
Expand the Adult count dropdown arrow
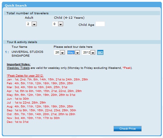34,24
